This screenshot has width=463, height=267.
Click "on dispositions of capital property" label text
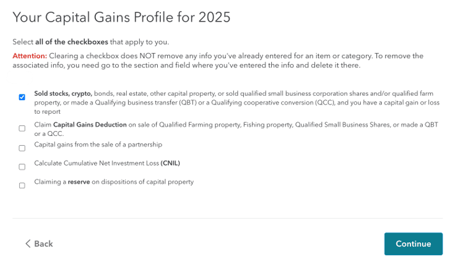pyautogui.click(x=142, y=182)
